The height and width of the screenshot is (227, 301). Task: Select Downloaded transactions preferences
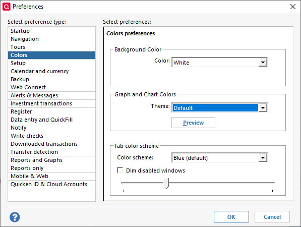51,144
